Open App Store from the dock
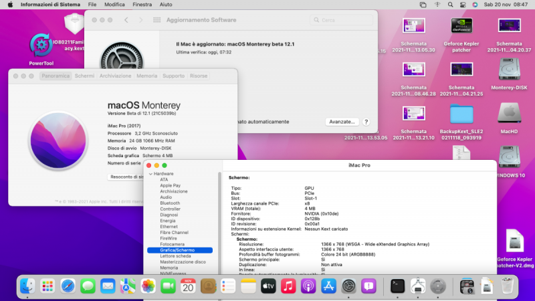 coord(328,286)
